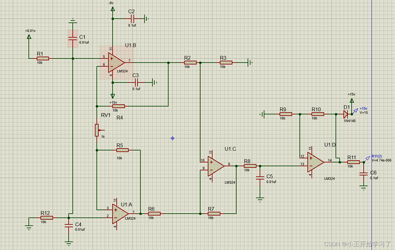This screenshot has width=395, height=250.
Task: Click the 'V=4.74e-006' probe reading
Action: coord(381,160)
